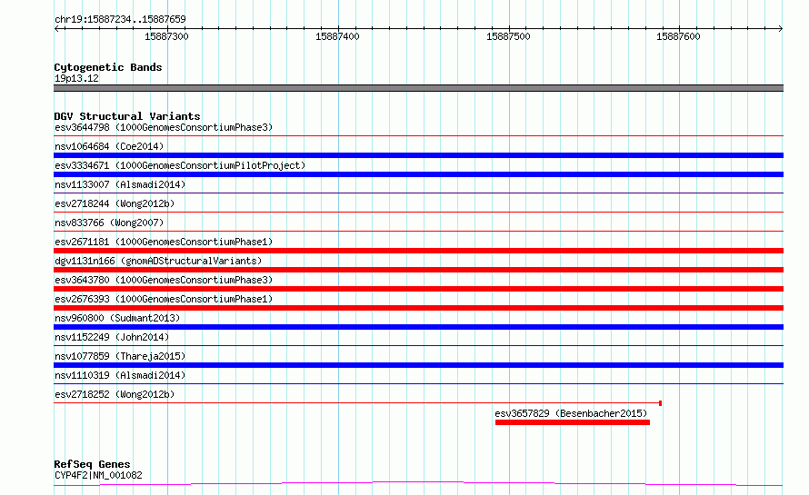The height and width of the screenshot is (495, 809).
Task: Open nsv1110319 Alsmadi2014 variant label
Action: coord(120,375)
